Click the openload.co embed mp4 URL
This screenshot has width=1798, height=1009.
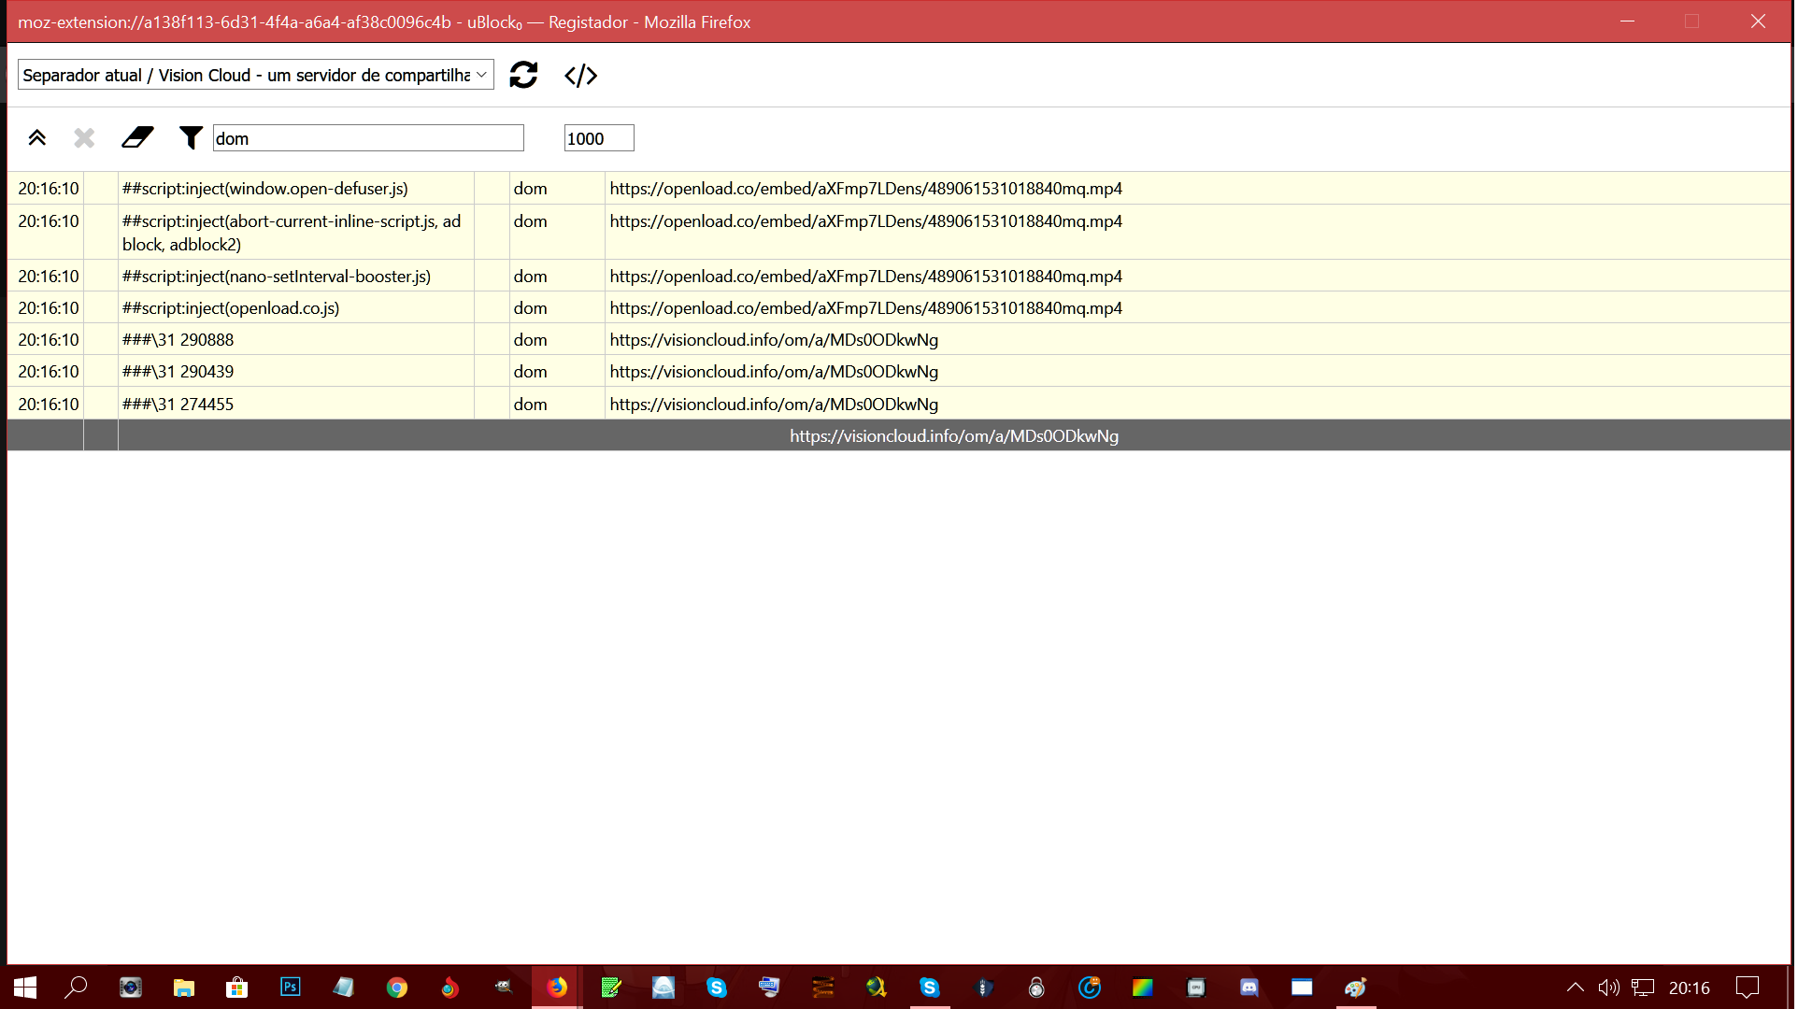coord(865,188)
